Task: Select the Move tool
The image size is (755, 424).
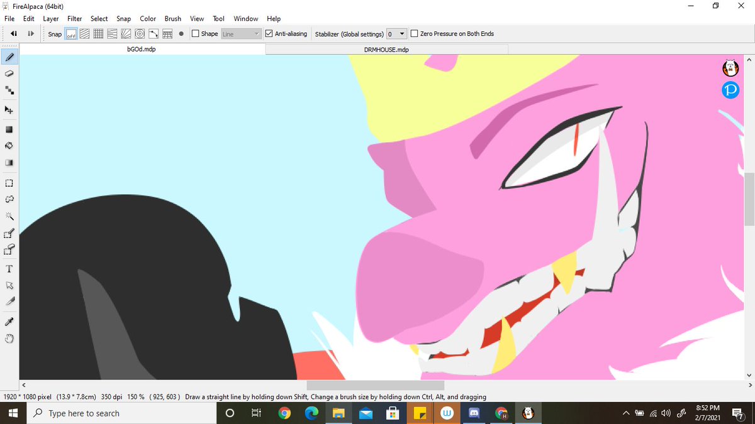Action: pyautogui.click(x=9, y=110)
